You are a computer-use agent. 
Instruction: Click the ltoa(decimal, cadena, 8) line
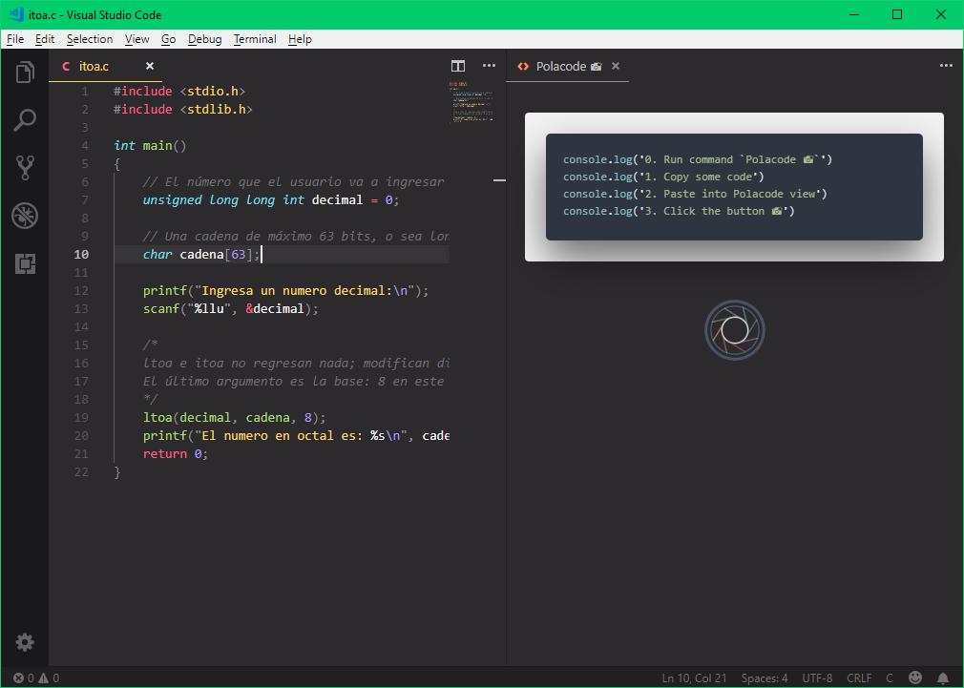coord(234,417)
